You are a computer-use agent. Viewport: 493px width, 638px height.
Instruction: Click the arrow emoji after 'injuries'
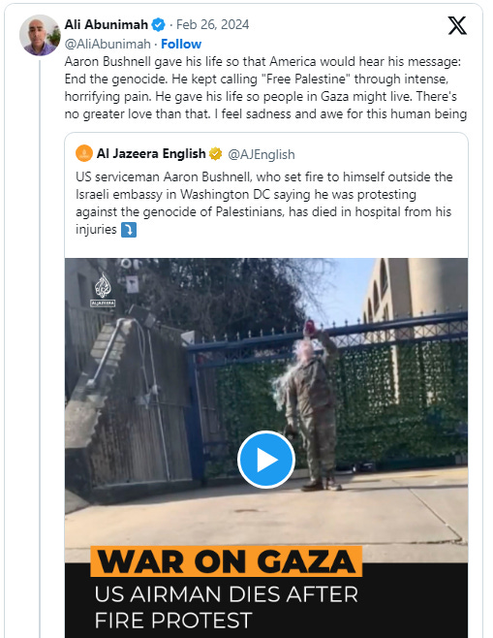[x=129, y=230]
